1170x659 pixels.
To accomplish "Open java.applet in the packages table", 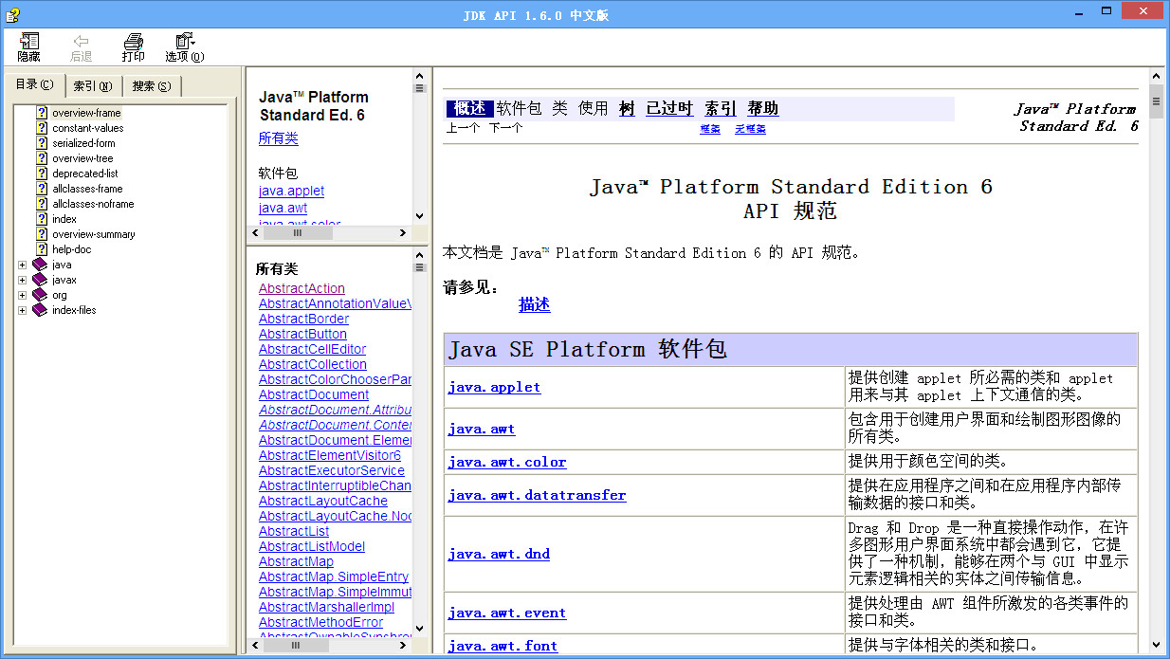I will click(494, 387).
